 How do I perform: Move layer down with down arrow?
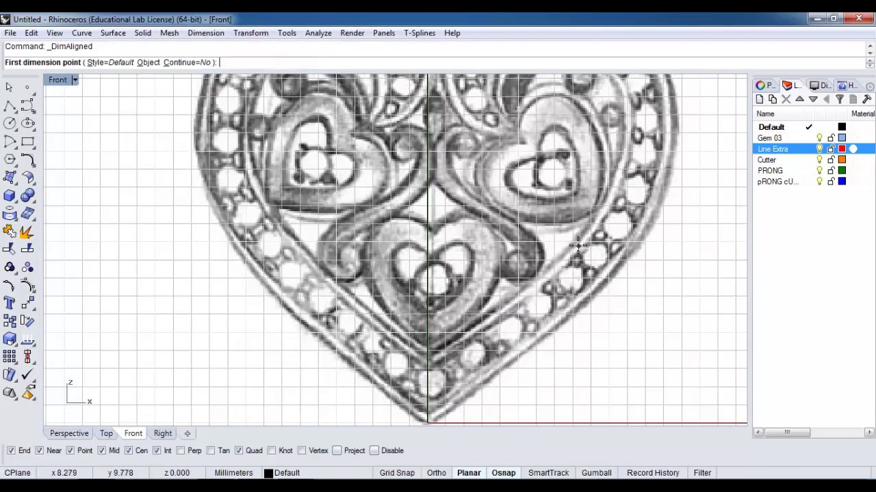(x=813, y=99)
